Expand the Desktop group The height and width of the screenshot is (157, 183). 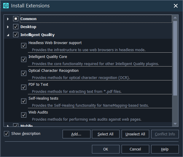[x=8, y=27]
